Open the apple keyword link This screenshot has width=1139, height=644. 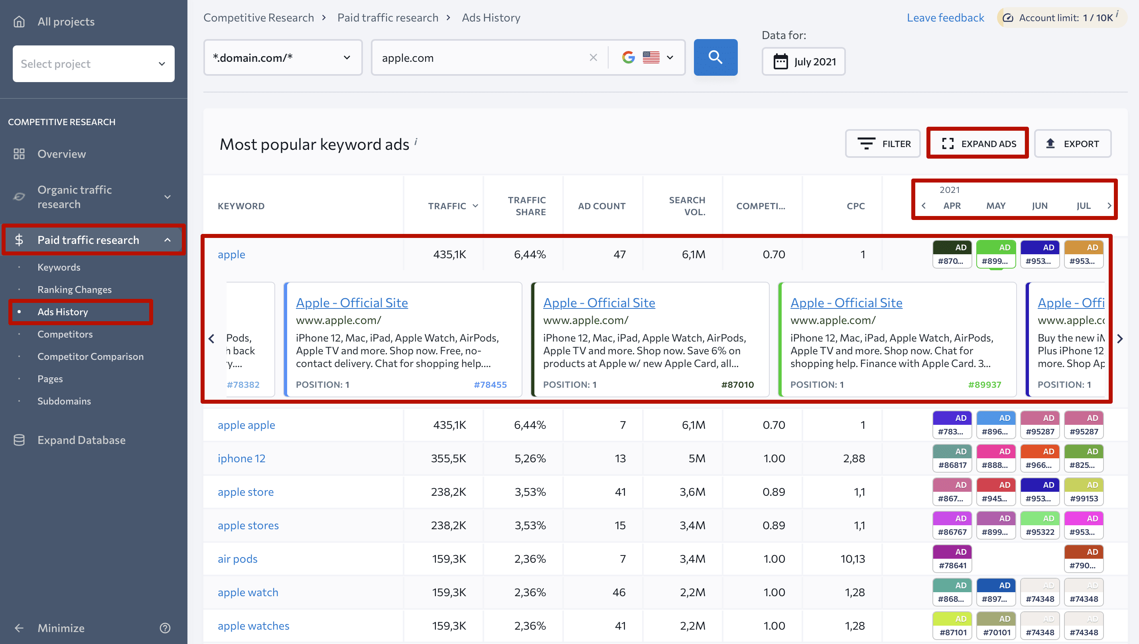coord(231,254)
